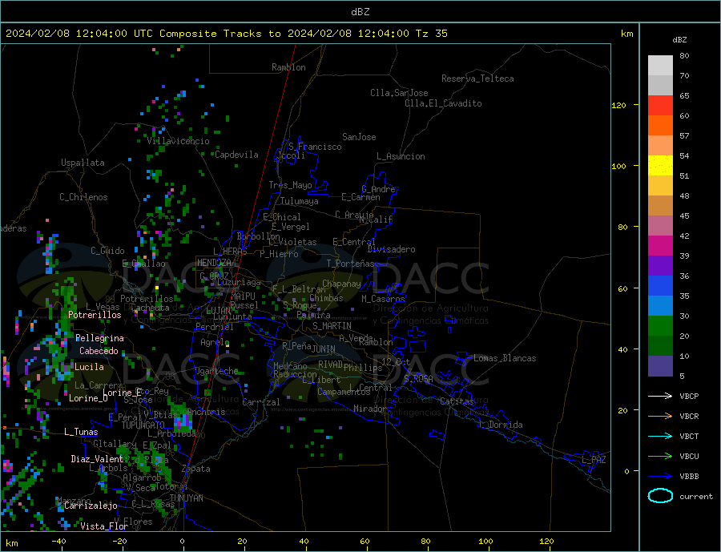Click the Lomas_Blancas map label
This screenshot has width=721, height=552.
pyautogui.click(x=505, y=358)
